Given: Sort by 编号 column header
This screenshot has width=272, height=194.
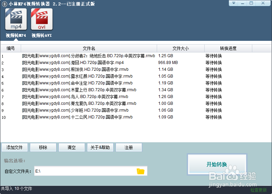Looking at the screenshot, I should pos(11,48).
